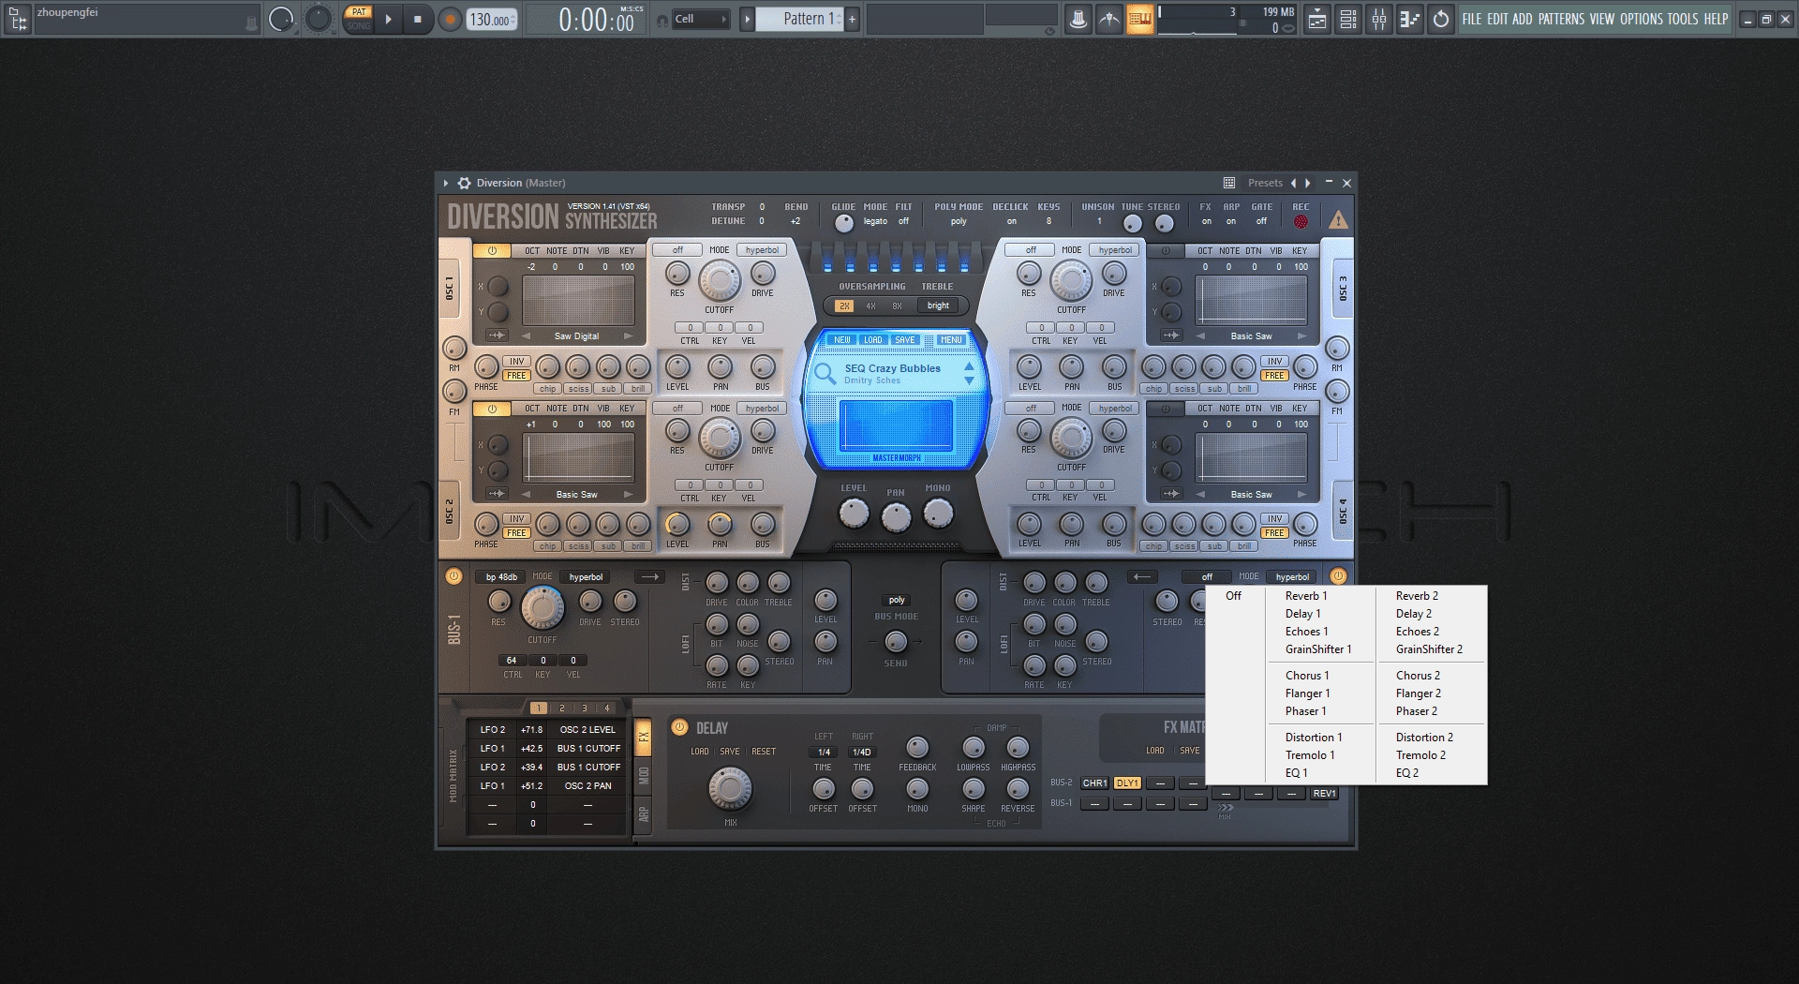Image resolution: width=1799 pixels, height=984 pixels.
Task: Toggle OSC 4 power button
Action: click(1166, 408)
